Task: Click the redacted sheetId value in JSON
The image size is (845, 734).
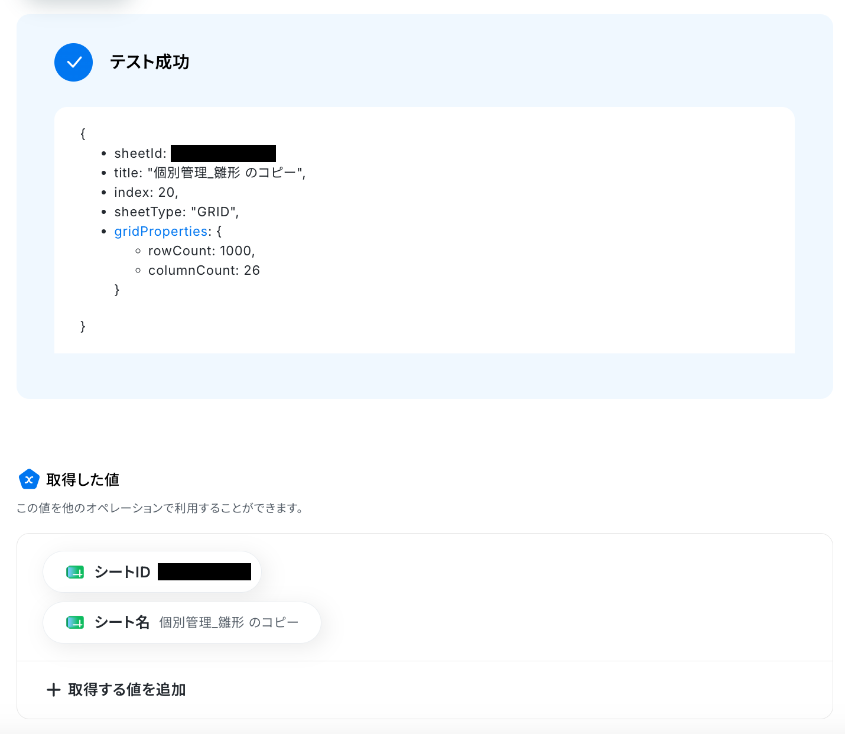Action: point(223,153)
